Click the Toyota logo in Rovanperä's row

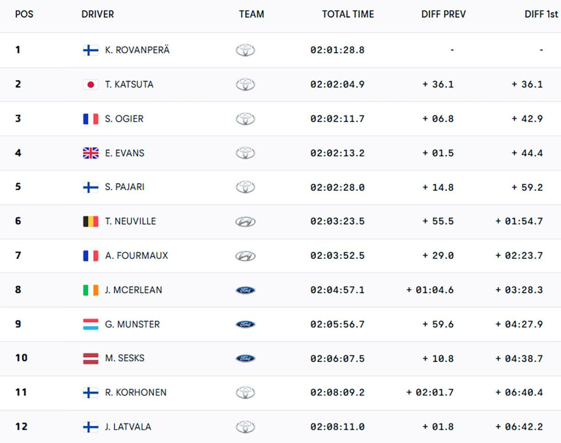pyautogui.click(x=245, y=50)
